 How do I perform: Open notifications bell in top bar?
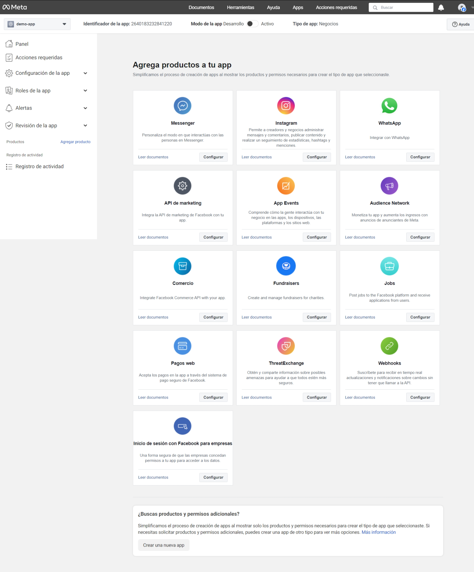click(441, 8)
